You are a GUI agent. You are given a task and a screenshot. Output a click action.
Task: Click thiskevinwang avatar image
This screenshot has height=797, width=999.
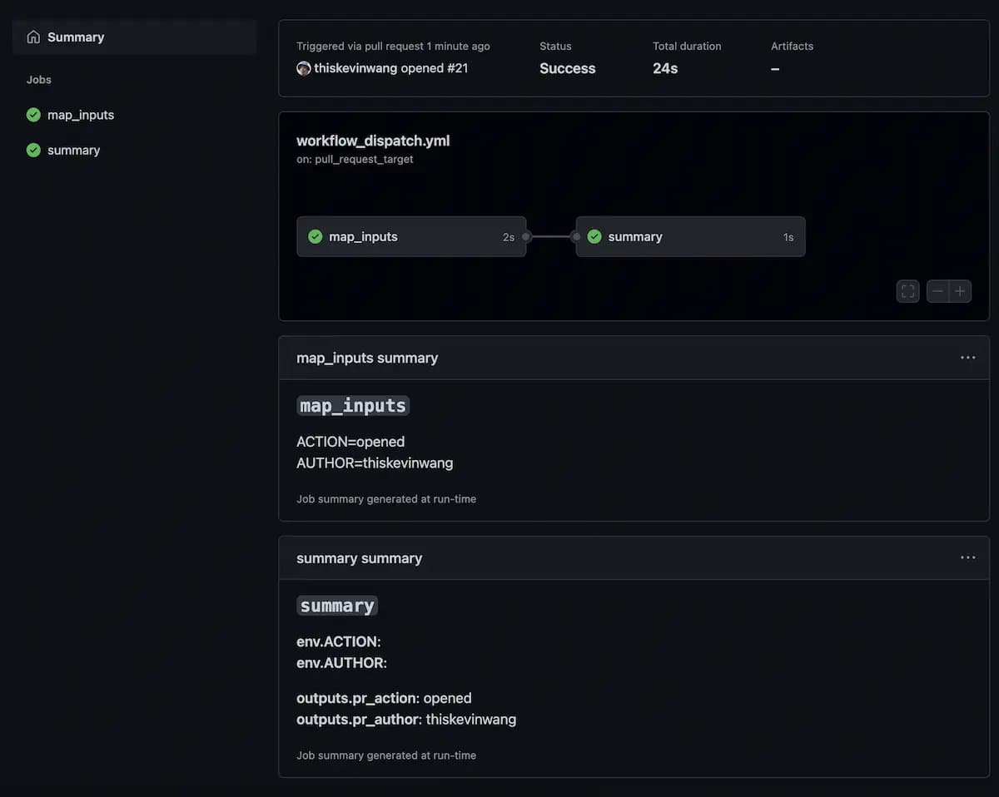click(x=304, y=68)
